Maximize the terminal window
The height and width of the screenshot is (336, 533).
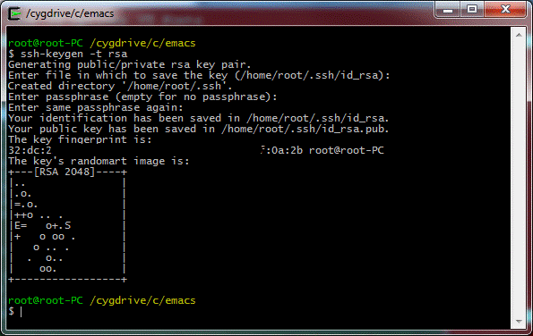[472, 9]
